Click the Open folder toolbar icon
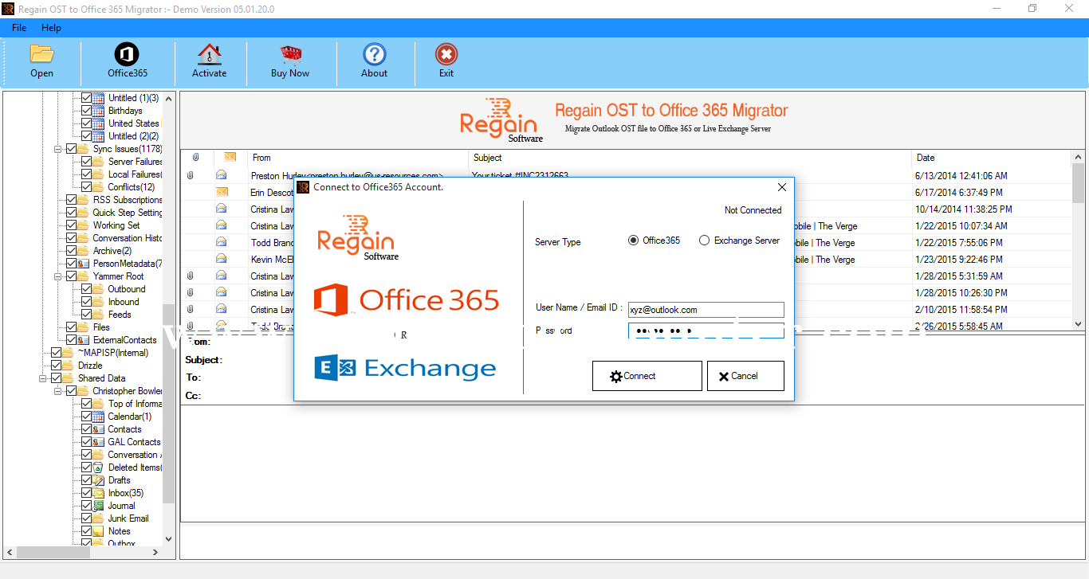Image resolution: width=1089 pixels, height=579 pixels. coord(41,53)
